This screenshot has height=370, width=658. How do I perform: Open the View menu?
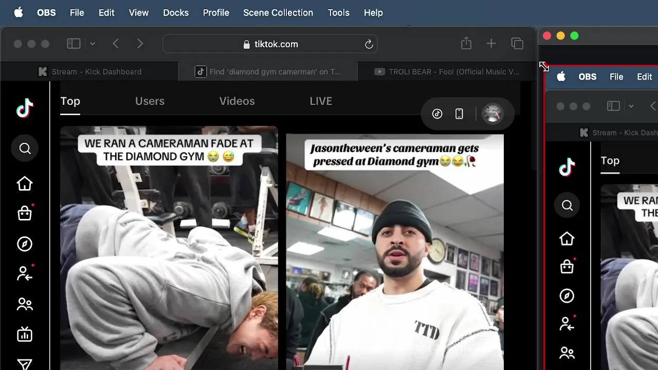coord(139,13)
